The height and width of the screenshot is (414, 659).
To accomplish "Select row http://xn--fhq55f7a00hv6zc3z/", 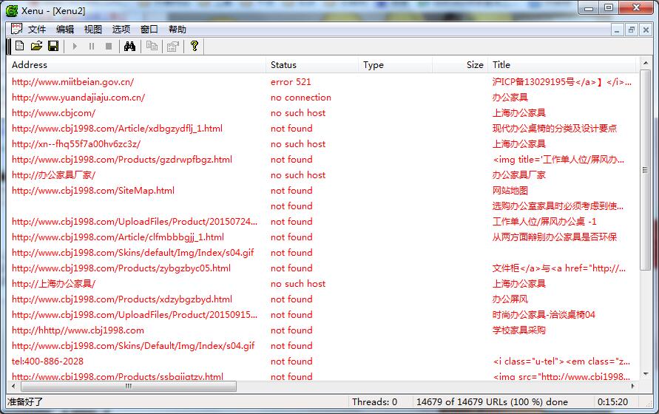I will coord(322,144).
